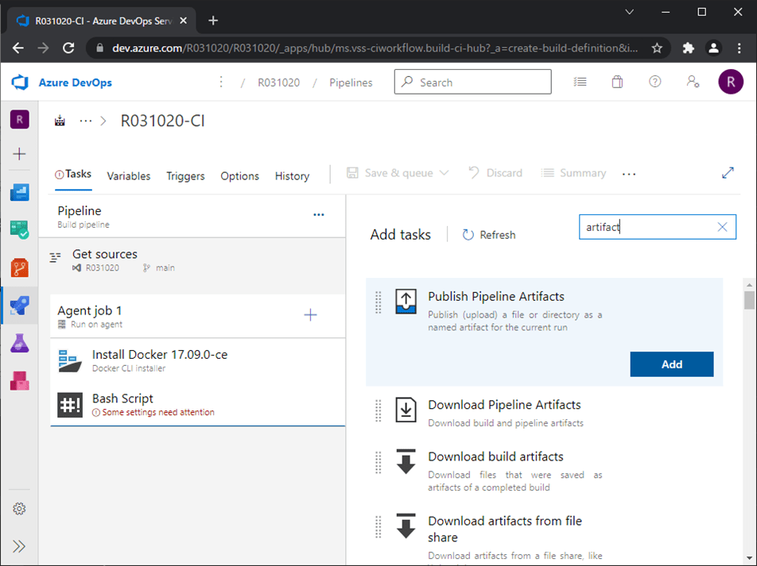Click the Download build artifacts arrow icon
757x566 pixels.
tap(406, 461)
